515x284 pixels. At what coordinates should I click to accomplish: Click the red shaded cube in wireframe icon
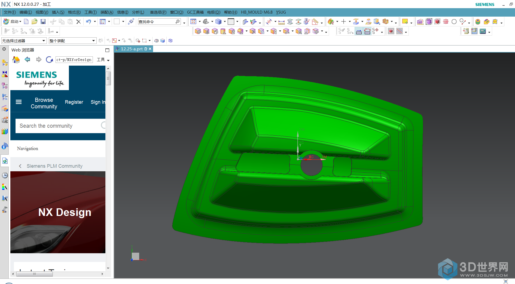click(437, 22)
